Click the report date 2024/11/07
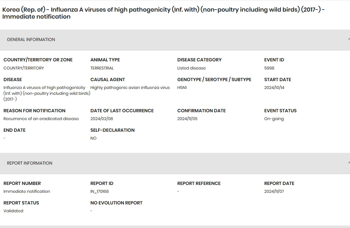This screenshot has height=228, width=350. pos(274,191)
